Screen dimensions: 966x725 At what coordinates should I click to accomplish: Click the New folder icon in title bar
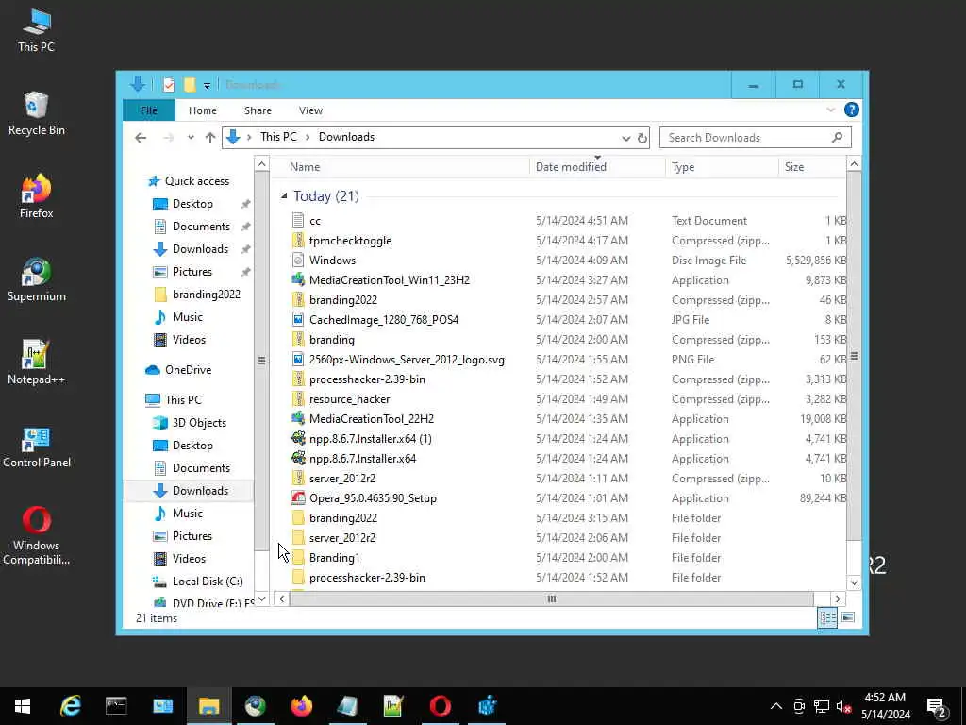click(x=190, y=85)
